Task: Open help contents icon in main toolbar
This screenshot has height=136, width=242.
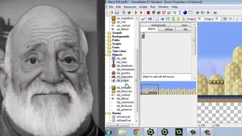Action: pyautogui.click(x=215, y=12)
